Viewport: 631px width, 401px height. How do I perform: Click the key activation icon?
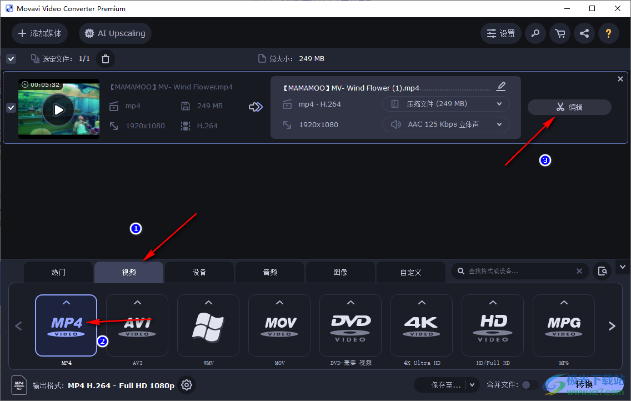pos(535,33)
